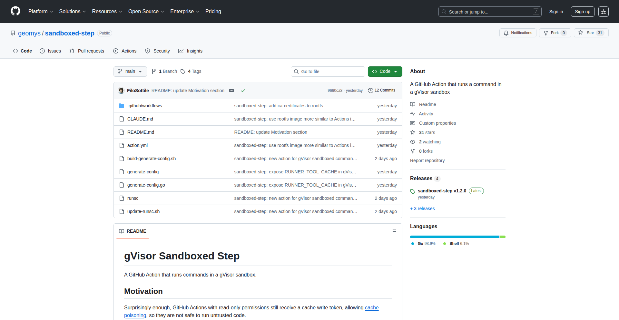Toggle the README outline list view

click(x=394, y=231)
